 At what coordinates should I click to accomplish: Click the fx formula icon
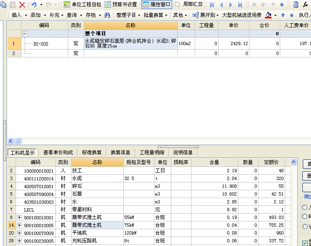(x=305, y=5)
